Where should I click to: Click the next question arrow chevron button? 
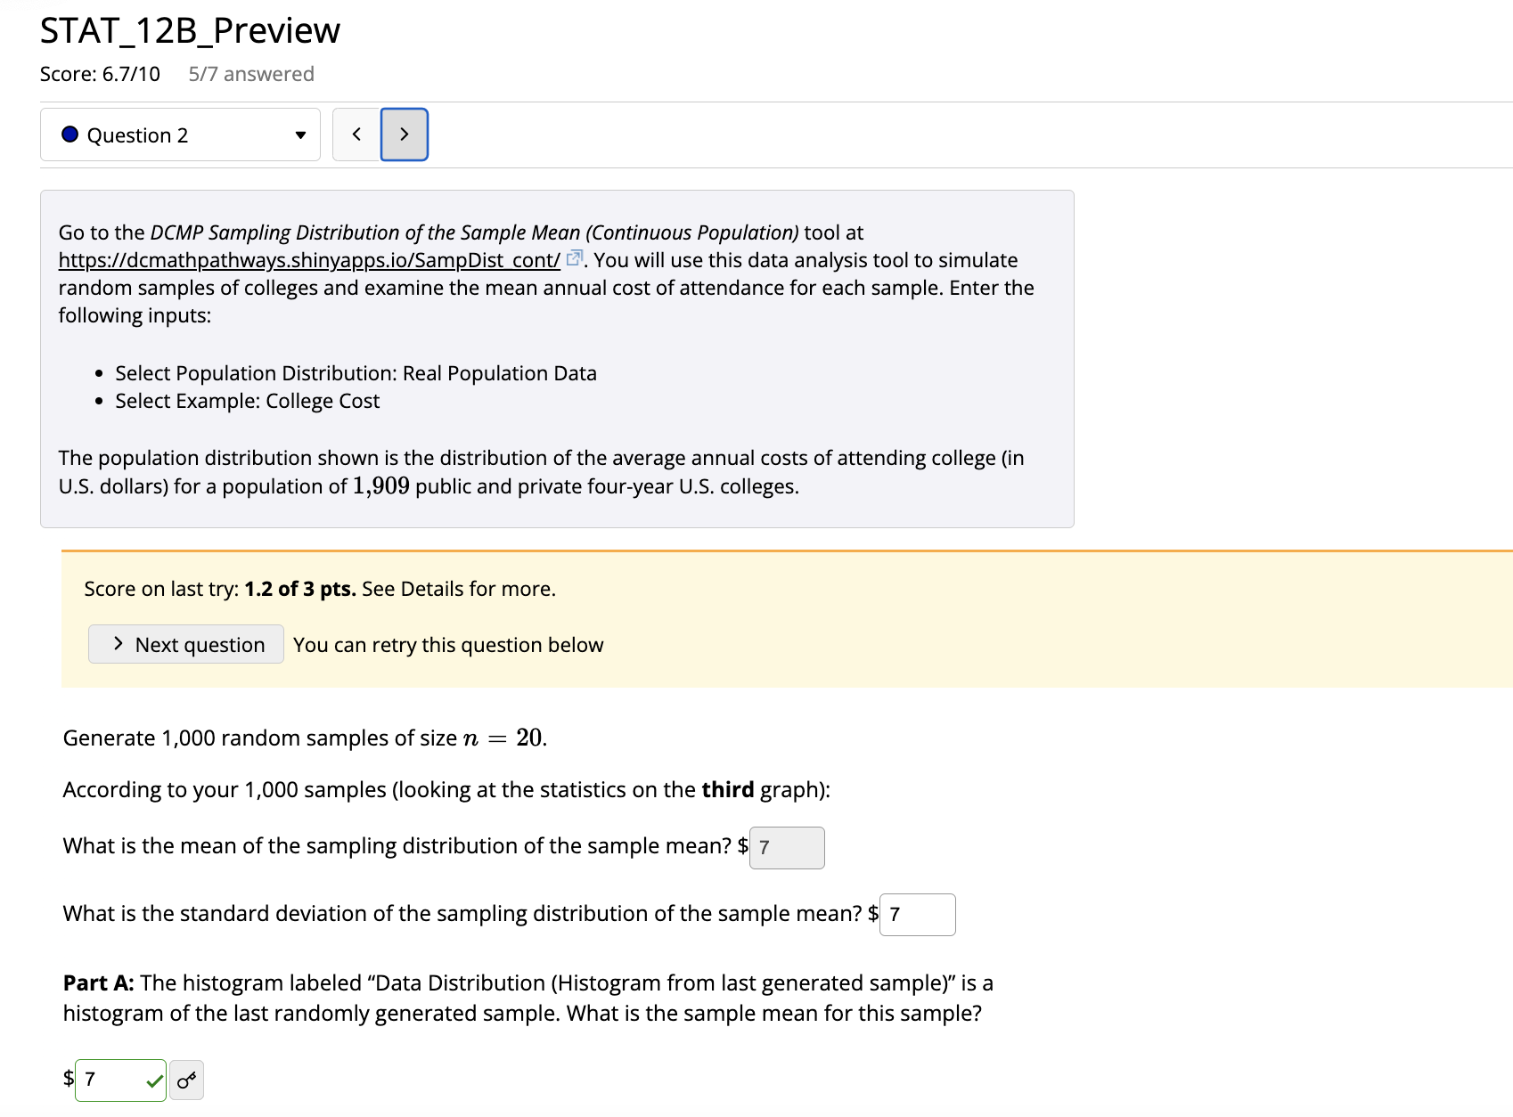404,135
